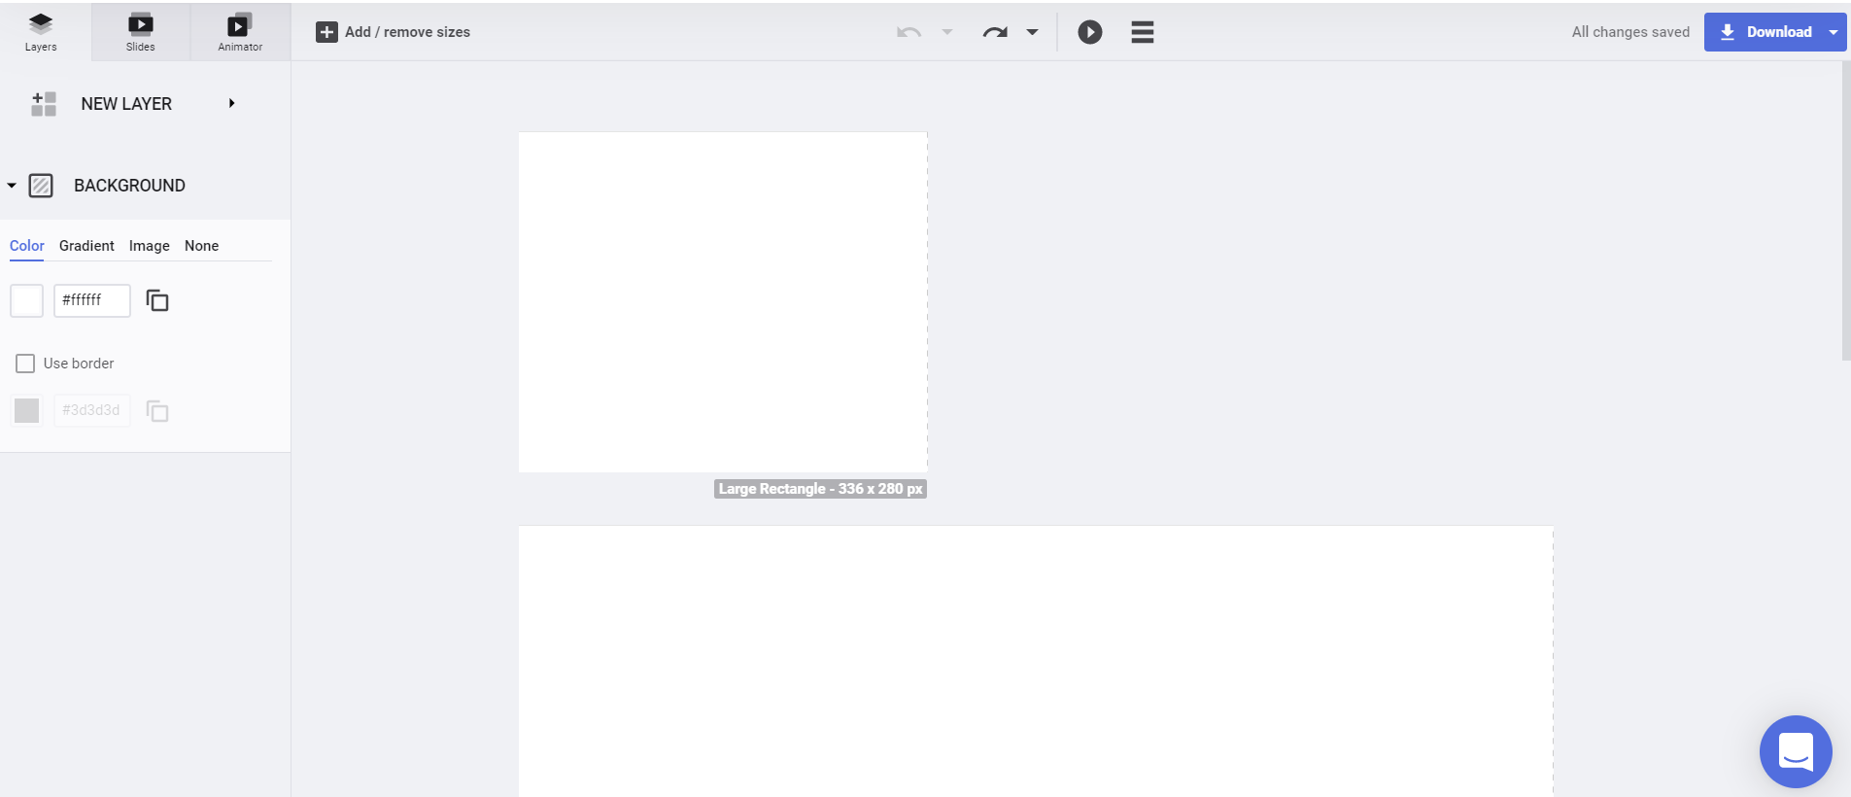The height and width of the screenshot is (797, 1851).
Task: Collapse the Background section
Action: pyautogui.click(x=12, y=186)
